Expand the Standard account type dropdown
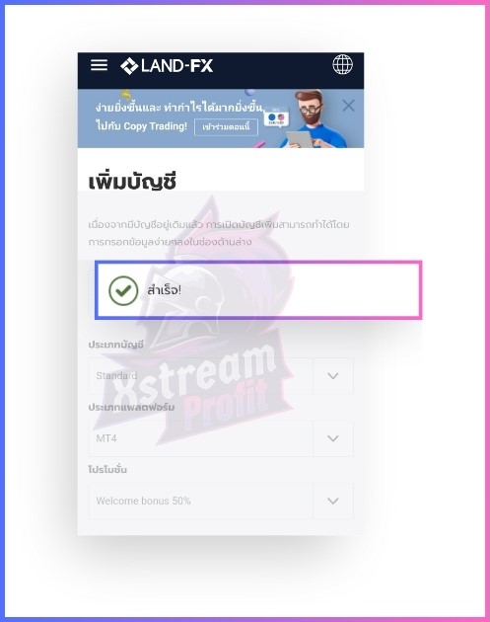Viewport: 490px width, 622px height. click(221, 375)
